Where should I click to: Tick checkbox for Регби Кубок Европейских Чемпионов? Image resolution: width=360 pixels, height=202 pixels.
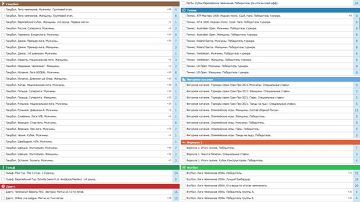click(184, 3)
